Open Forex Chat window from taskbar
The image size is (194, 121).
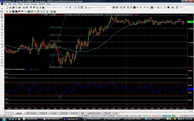point(133,119)
